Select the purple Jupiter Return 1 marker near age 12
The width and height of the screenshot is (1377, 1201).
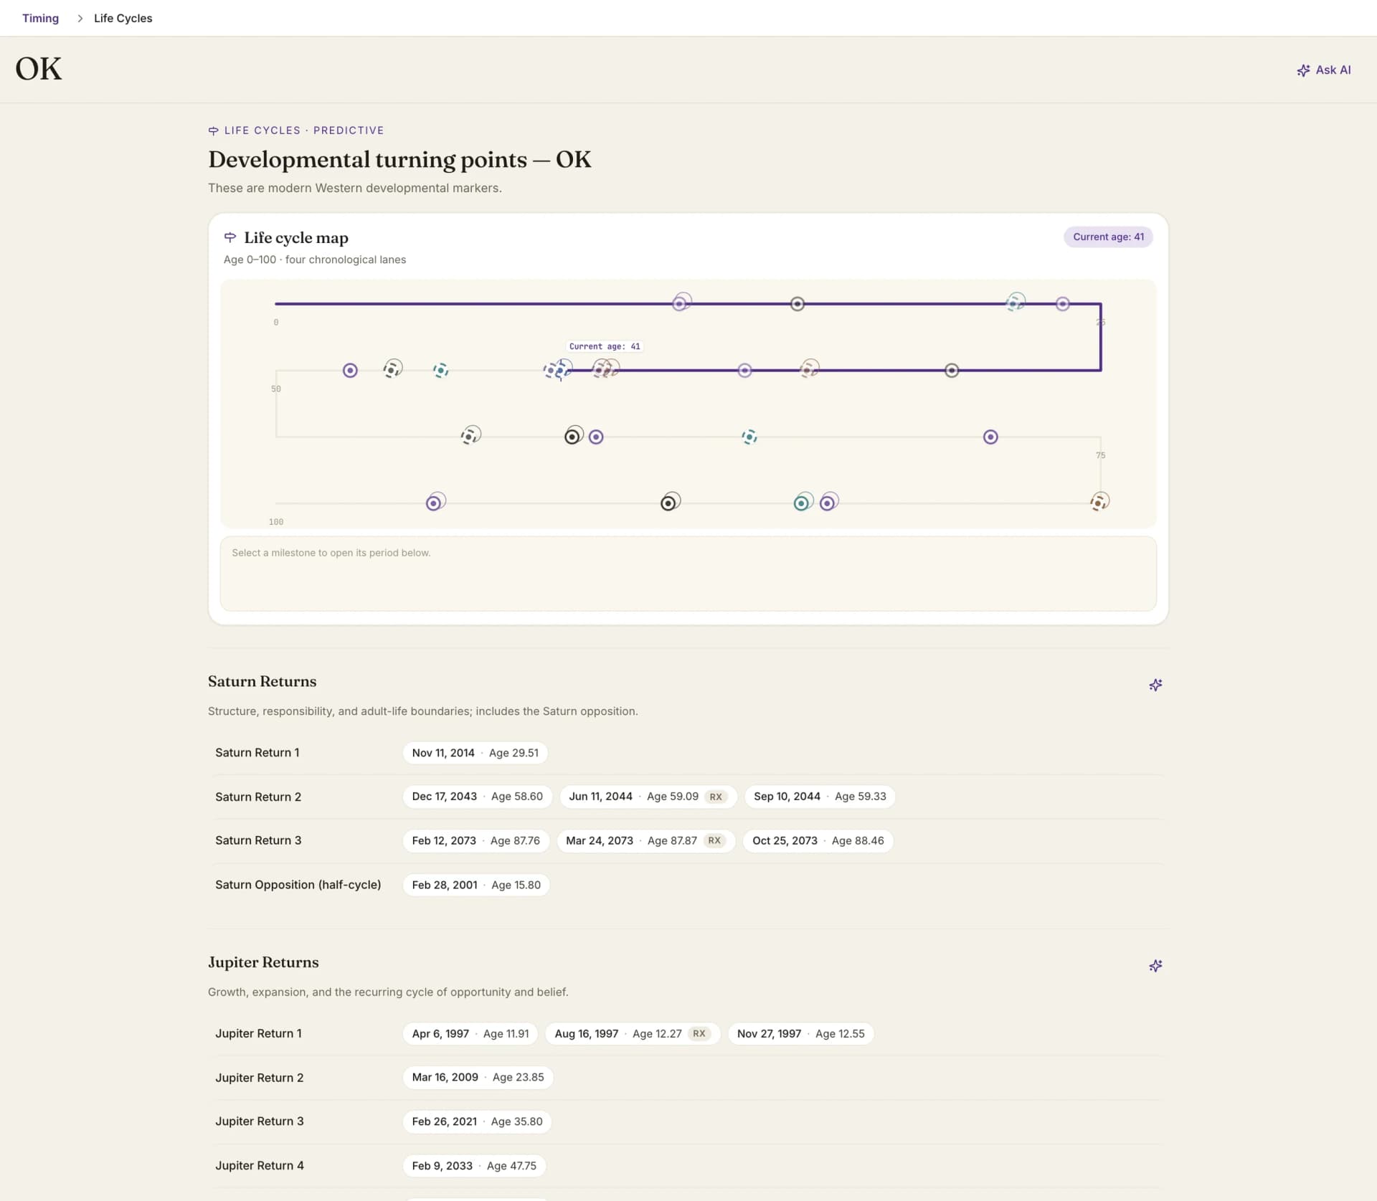tap(679, 304)
